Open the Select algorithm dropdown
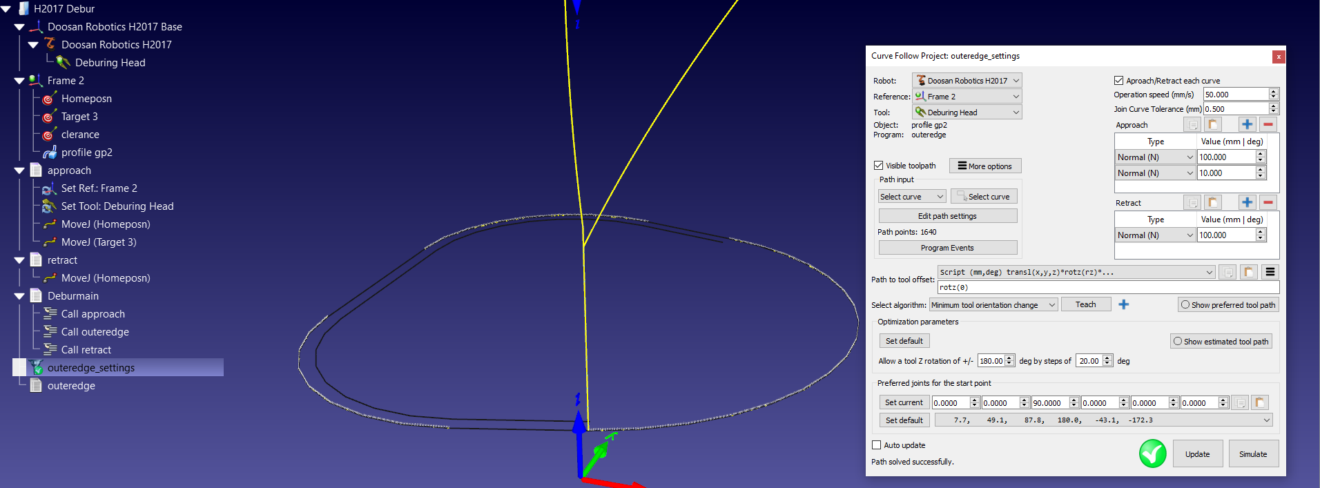The height and width of the screenshot is (488, 1320). [x=993, y=305]
